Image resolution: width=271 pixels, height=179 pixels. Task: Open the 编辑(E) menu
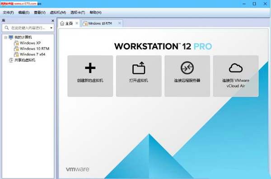click(x=24, y=13)
